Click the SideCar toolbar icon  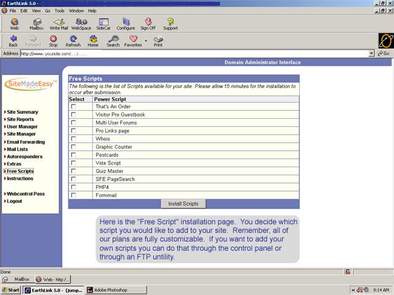[x=103, y=24]
